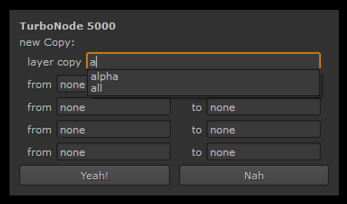
Task: Focus the middle visible to field
Action: [264, 130]
